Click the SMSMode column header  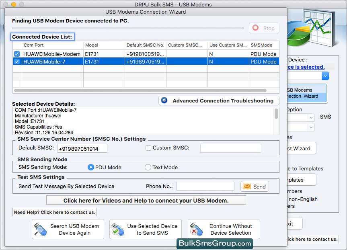coord(264,45)
